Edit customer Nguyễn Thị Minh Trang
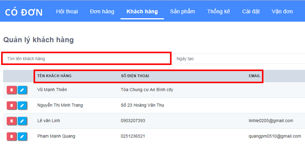 point(22,105)
